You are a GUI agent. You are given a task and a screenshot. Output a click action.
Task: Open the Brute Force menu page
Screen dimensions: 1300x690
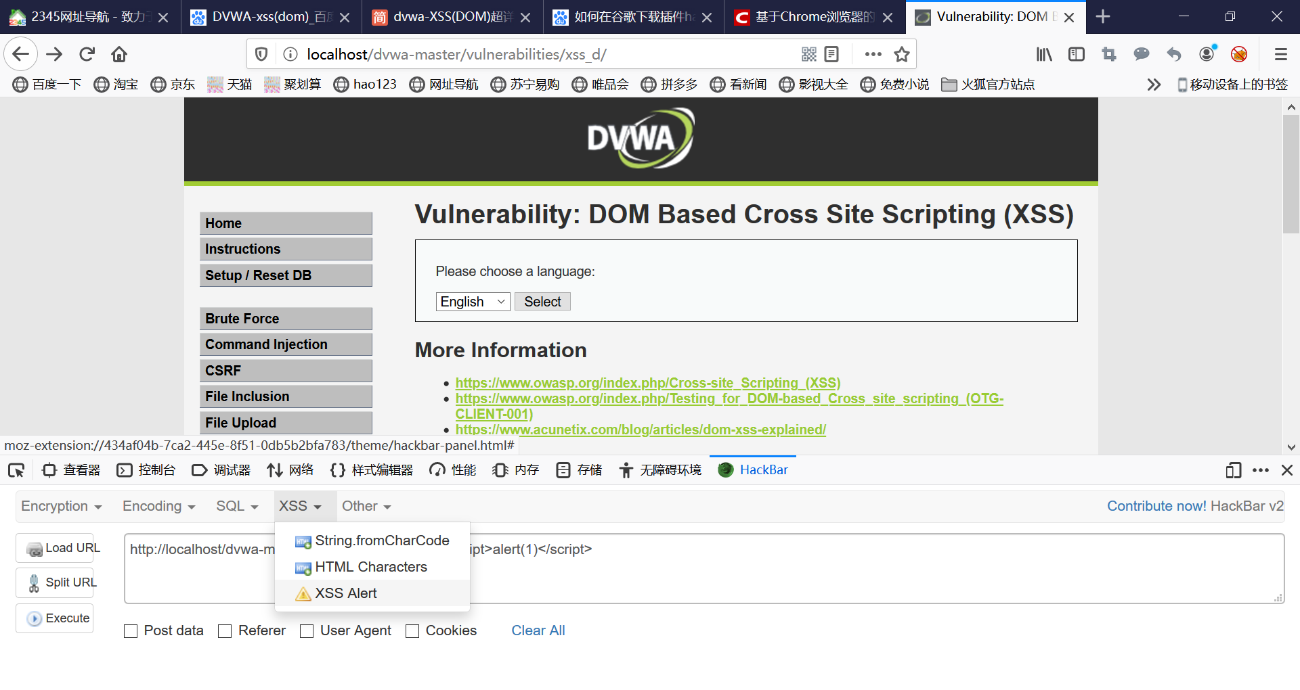click(286, 319)
